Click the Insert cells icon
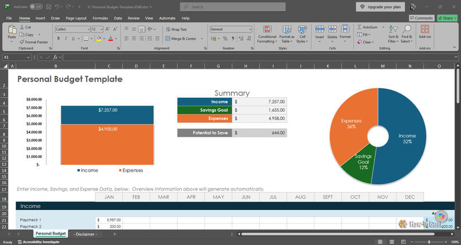The height and width of the screenshot is (245, 461). (320, 29)
